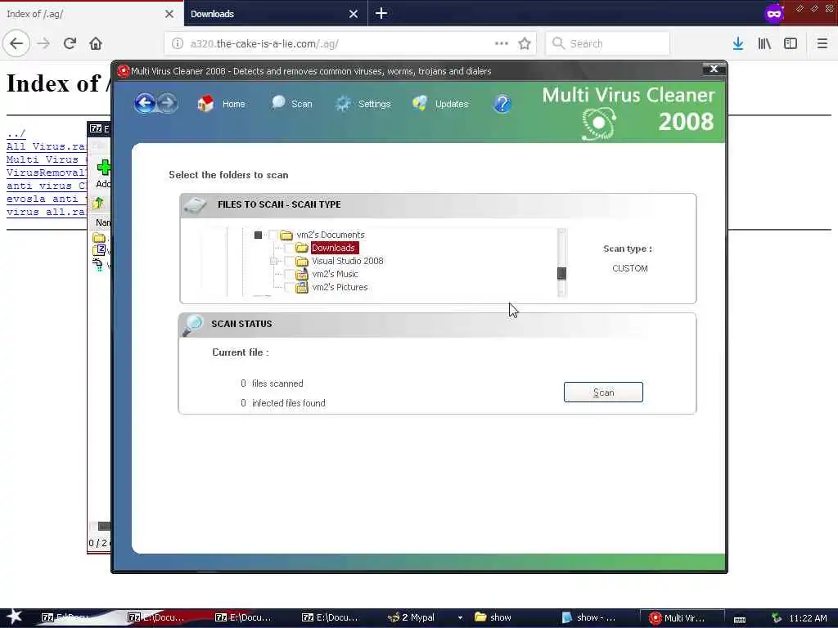Click the magnifier icon beside the Scan label
The height and width of the screenshot is (628, 838).
pyautogui.click(x=278, y=102)
